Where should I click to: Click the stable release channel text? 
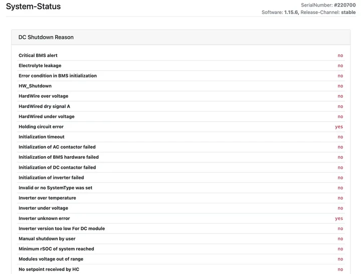click(x=348, y=13)
